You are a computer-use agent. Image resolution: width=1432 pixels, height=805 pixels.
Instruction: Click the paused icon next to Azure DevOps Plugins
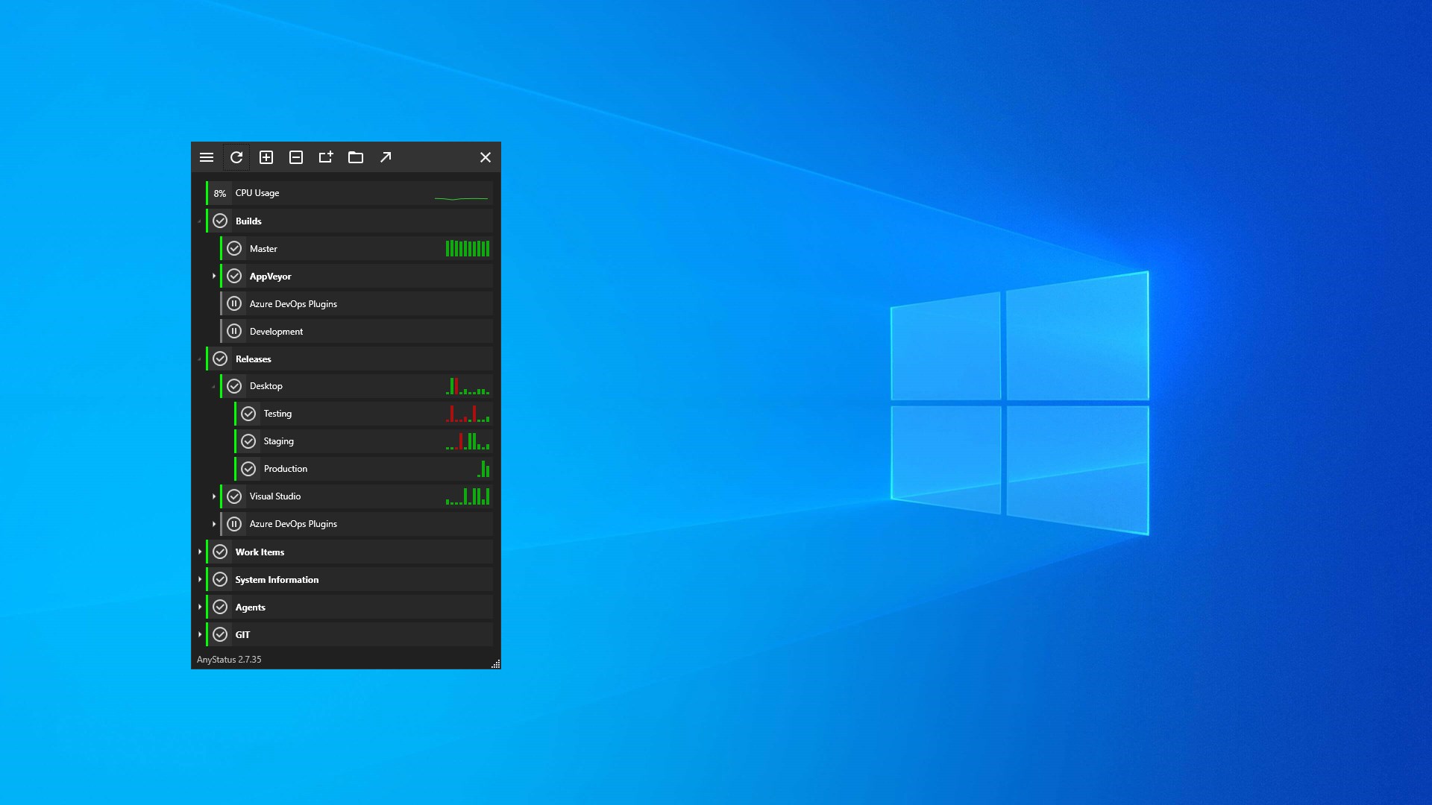(x=235, y=303)
